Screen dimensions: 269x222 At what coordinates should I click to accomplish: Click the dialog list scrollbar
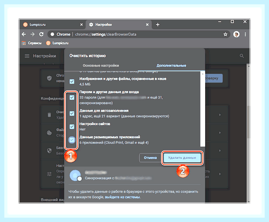coord(203,109)
